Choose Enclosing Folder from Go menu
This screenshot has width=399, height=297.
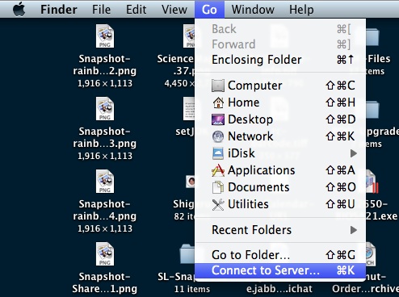(x=280, y=60)
